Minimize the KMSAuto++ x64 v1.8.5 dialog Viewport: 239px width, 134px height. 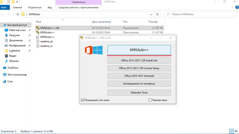(x=151, y=38)
